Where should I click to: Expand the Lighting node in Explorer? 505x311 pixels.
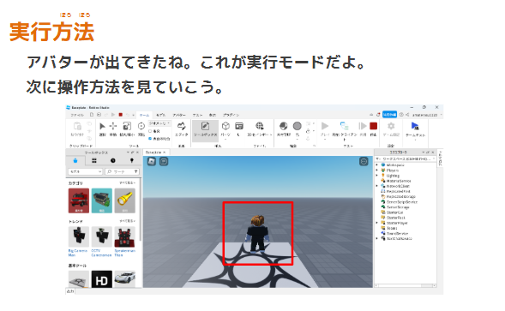(377, 176)
